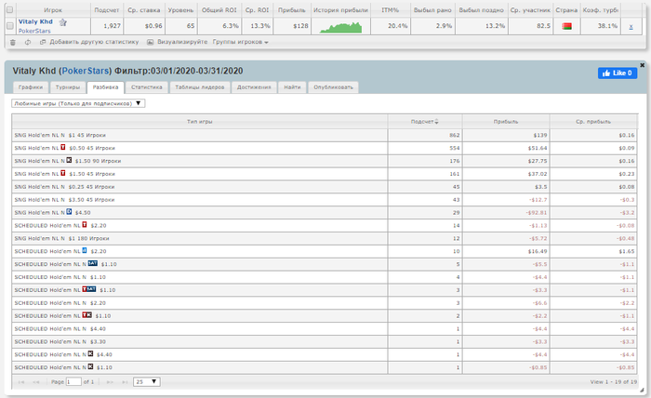Click the sort arrows icon in the Подсчет breakdown header
The image size is (651, 398).
click(x=436, y=122)
